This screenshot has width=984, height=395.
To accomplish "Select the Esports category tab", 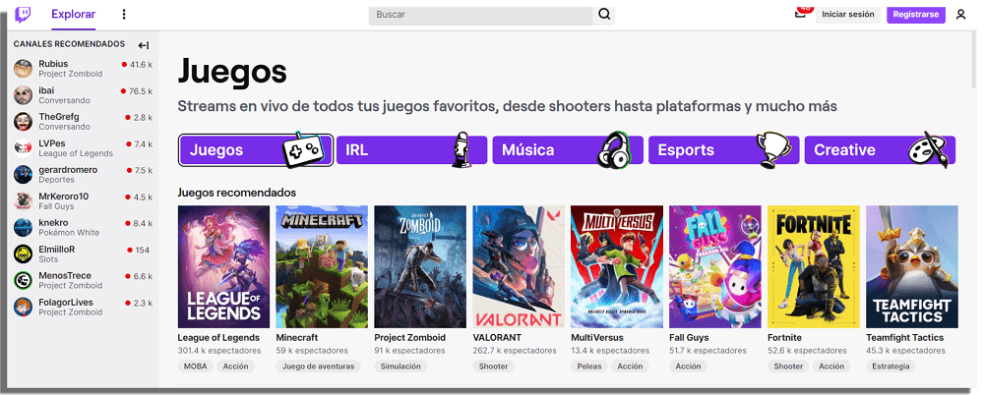I will (723, 150).
